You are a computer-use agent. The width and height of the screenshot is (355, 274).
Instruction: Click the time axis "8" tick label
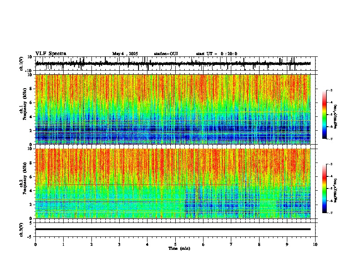[x=259, y=244]
